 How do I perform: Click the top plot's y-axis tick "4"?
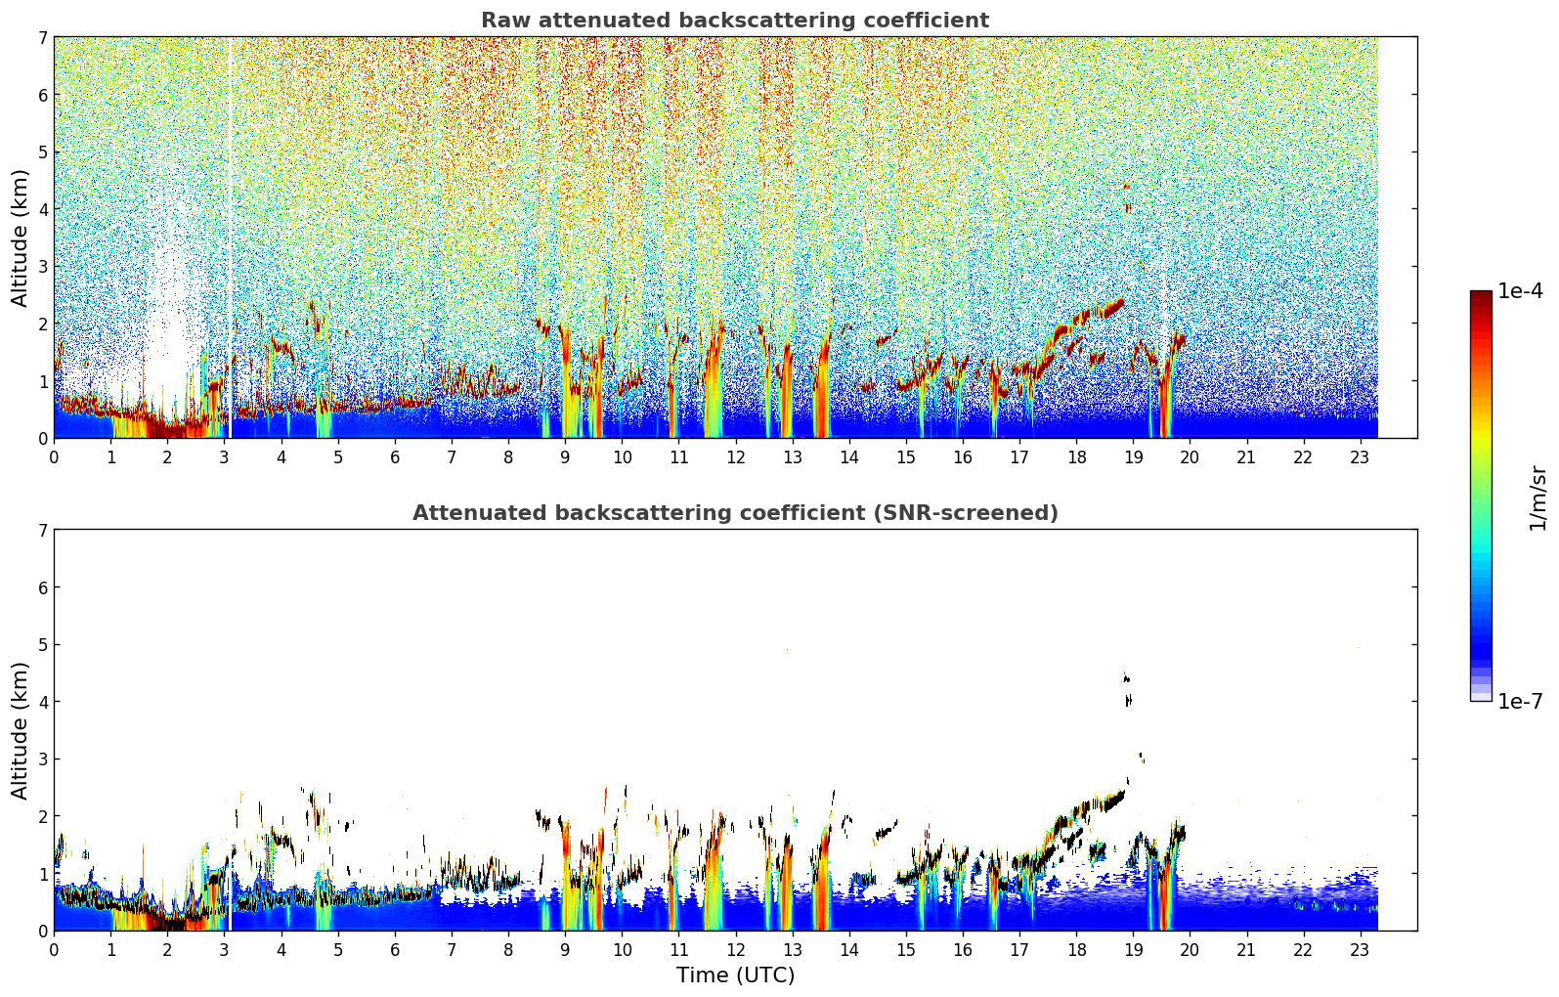[43, 209]
